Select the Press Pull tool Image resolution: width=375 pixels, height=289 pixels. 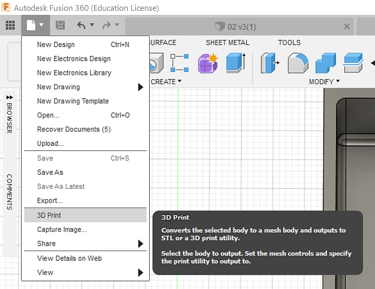270,63
